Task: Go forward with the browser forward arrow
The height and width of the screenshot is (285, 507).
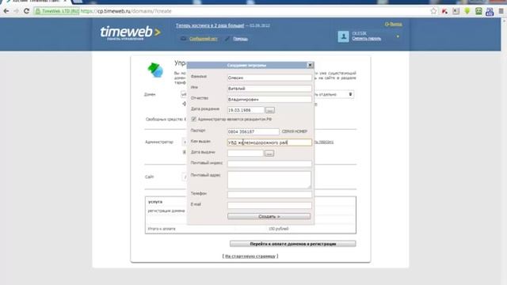Action: pyautogui.click(x=16, y=11)
